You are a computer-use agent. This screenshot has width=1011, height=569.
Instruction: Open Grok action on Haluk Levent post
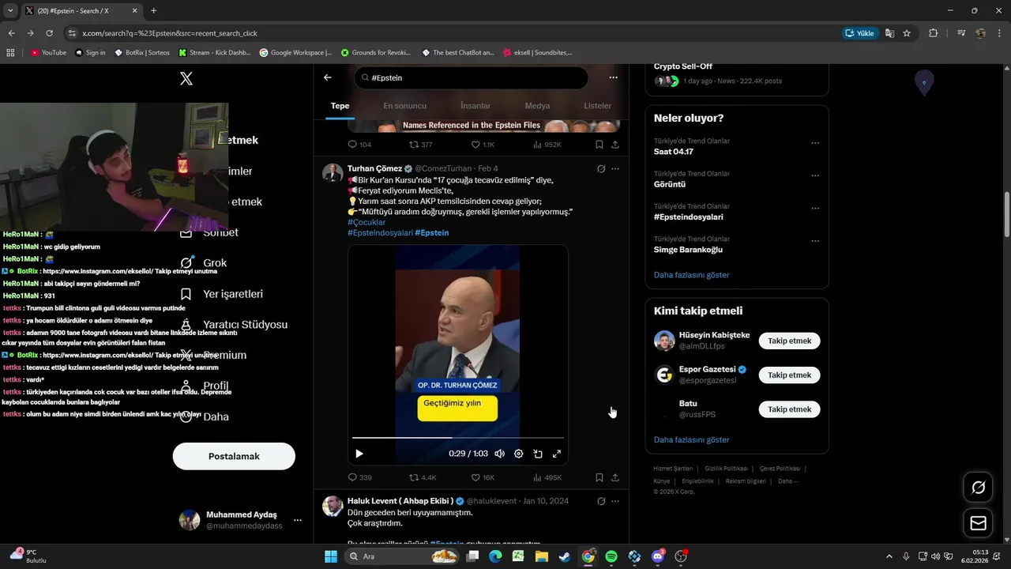coord(601,501)
